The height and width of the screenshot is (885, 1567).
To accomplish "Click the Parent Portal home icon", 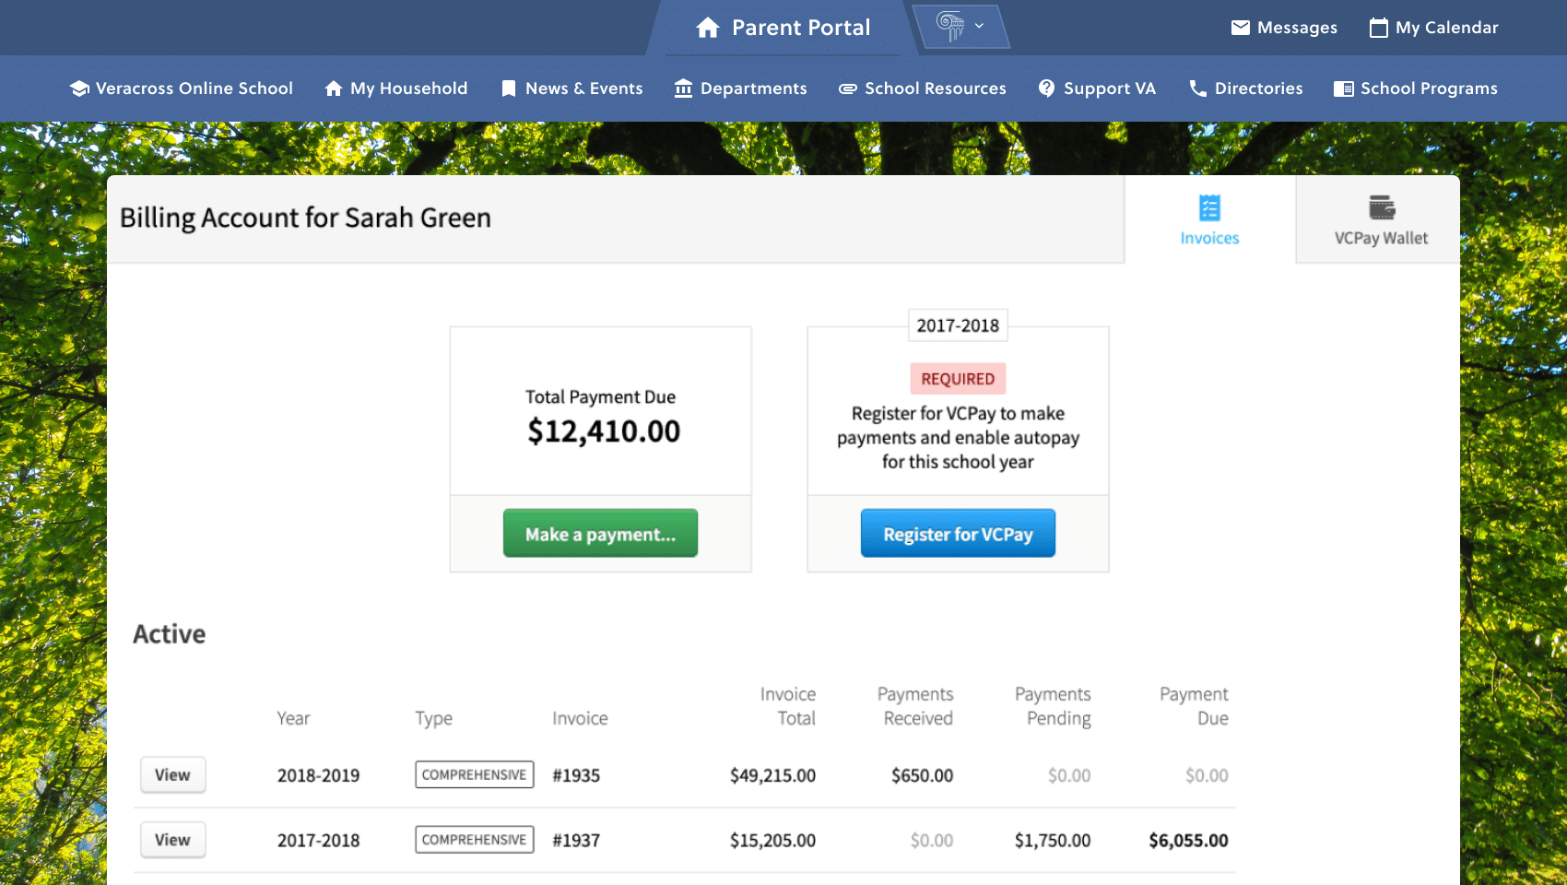I will (x=708, y=28).
